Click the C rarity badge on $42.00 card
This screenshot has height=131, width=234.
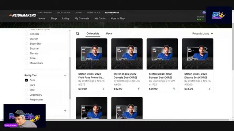click(x=139, y=89)
